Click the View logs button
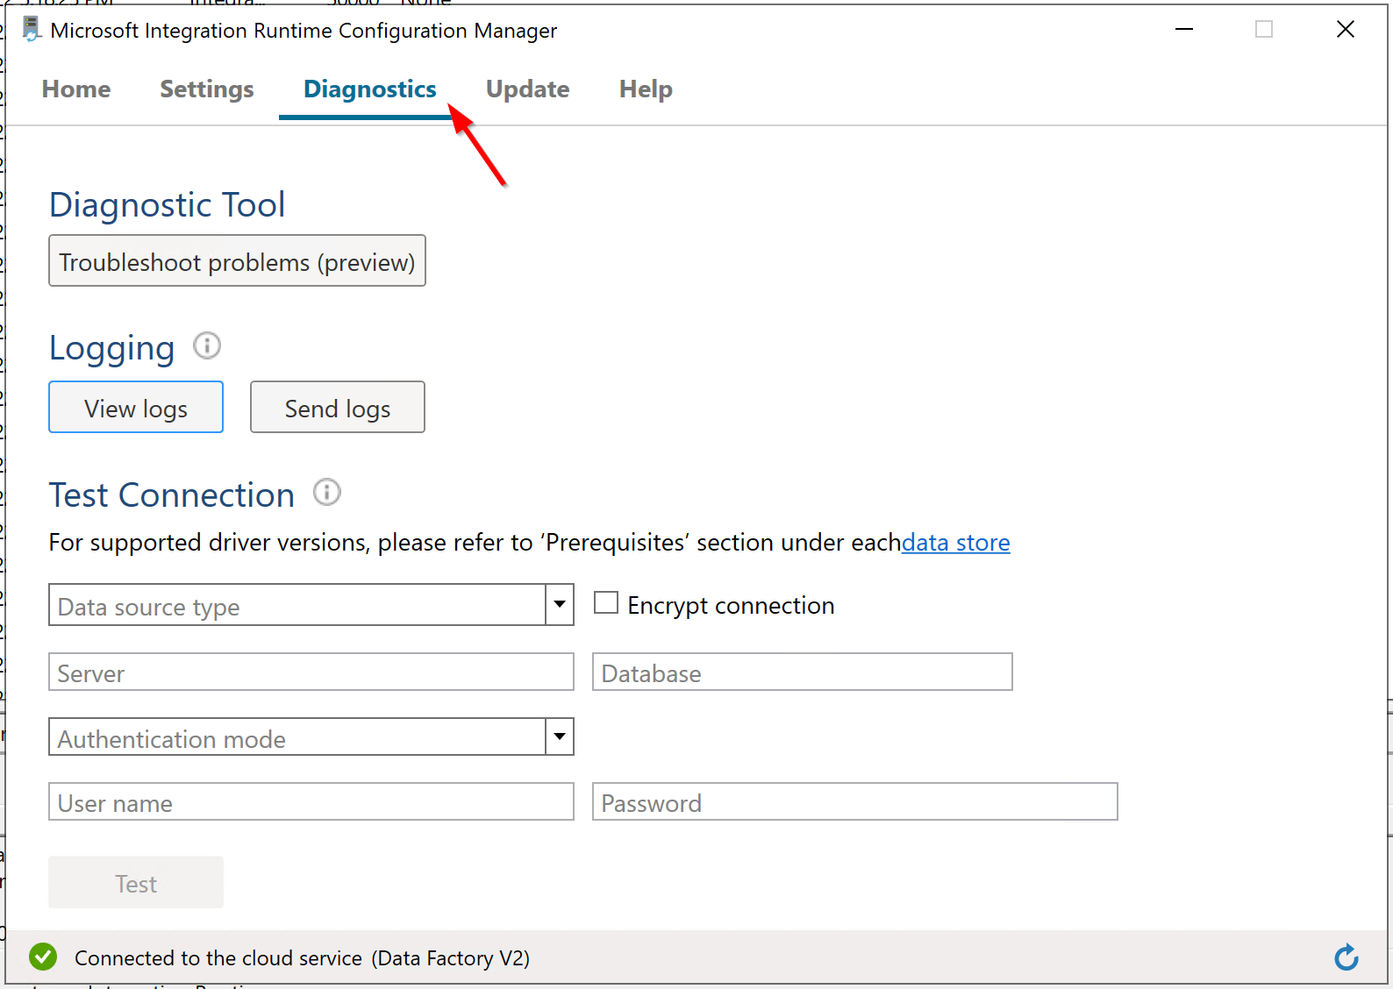 coord(136,408)
